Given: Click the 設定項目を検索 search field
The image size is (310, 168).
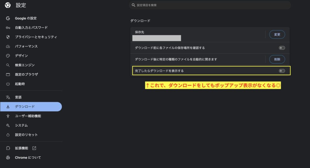Looking at the screenshot, I should click(x=209, y=5).
